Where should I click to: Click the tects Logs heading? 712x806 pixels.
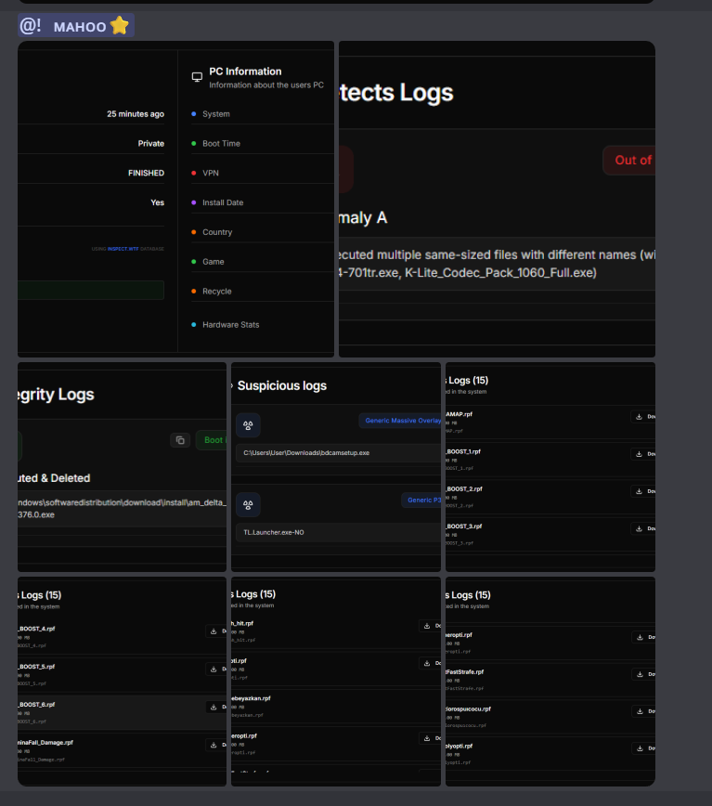(x=396, y=93)
